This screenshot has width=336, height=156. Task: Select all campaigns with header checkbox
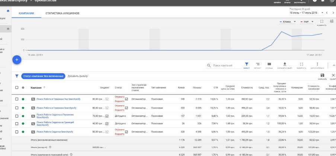point(17,87)
